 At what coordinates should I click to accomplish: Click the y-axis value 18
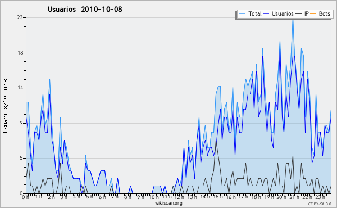click(20, 53)
